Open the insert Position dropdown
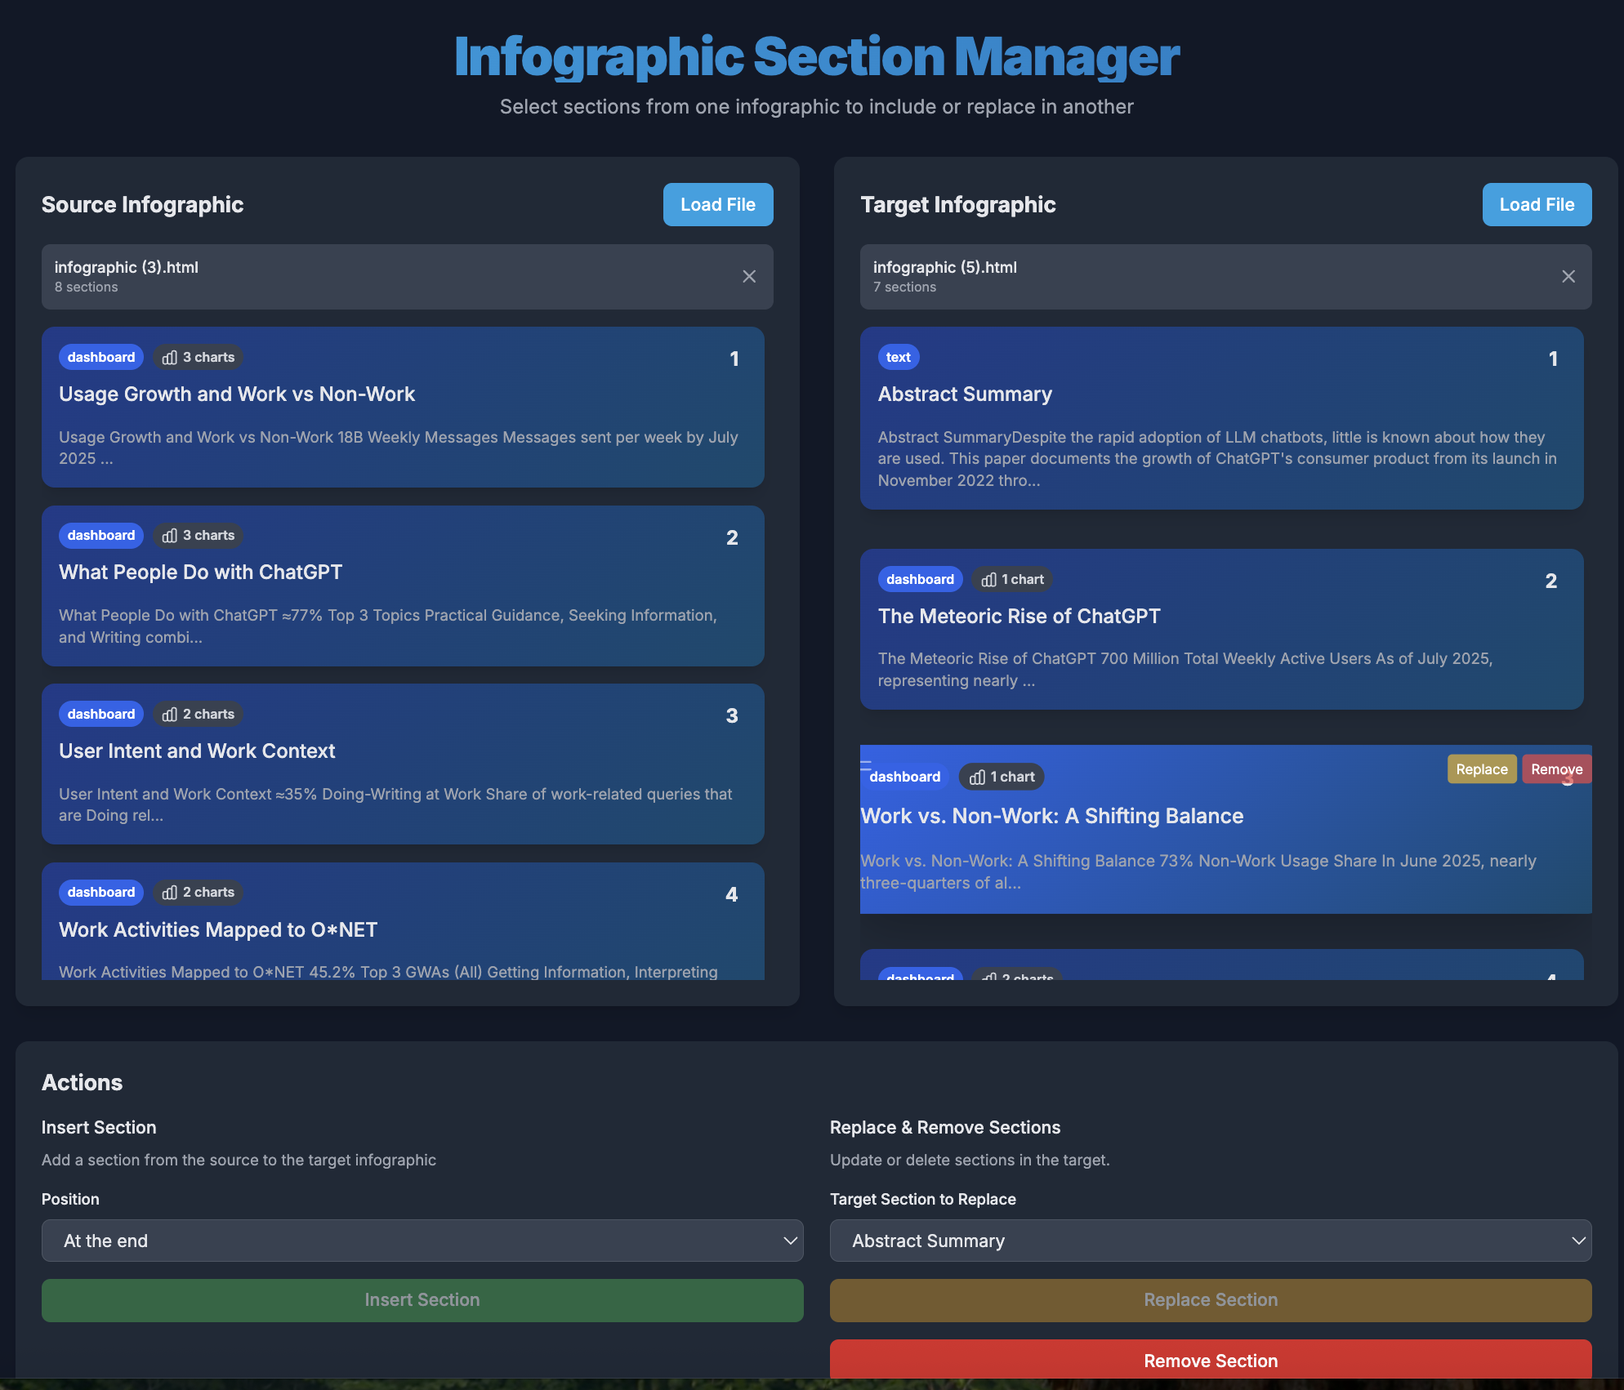1624x1390 pixels. [422, 1241]
